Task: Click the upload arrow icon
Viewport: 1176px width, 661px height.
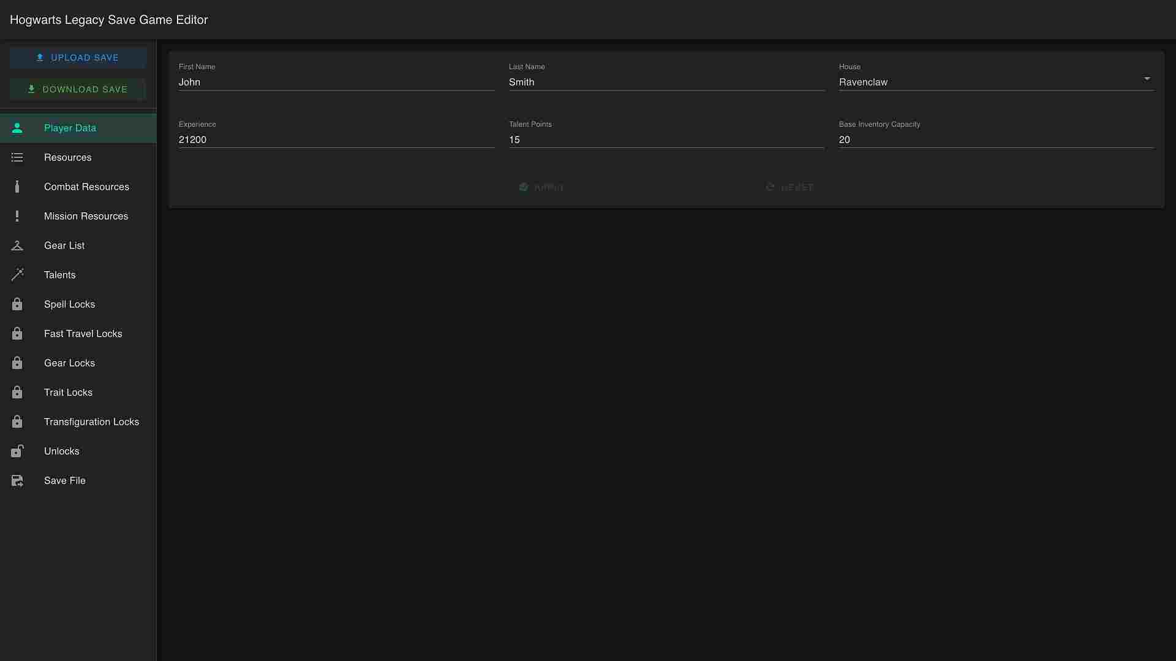Action: pyautogui.click(x=40, y=58)
